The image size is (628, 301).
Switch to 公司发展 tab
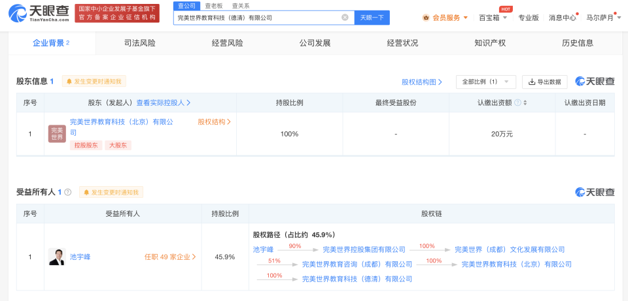click(x=315, y=43)
